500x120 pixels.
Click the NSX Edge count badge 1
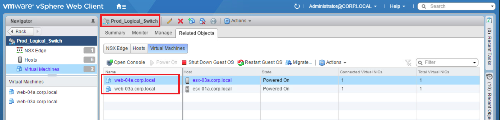(x=89, y=50)
